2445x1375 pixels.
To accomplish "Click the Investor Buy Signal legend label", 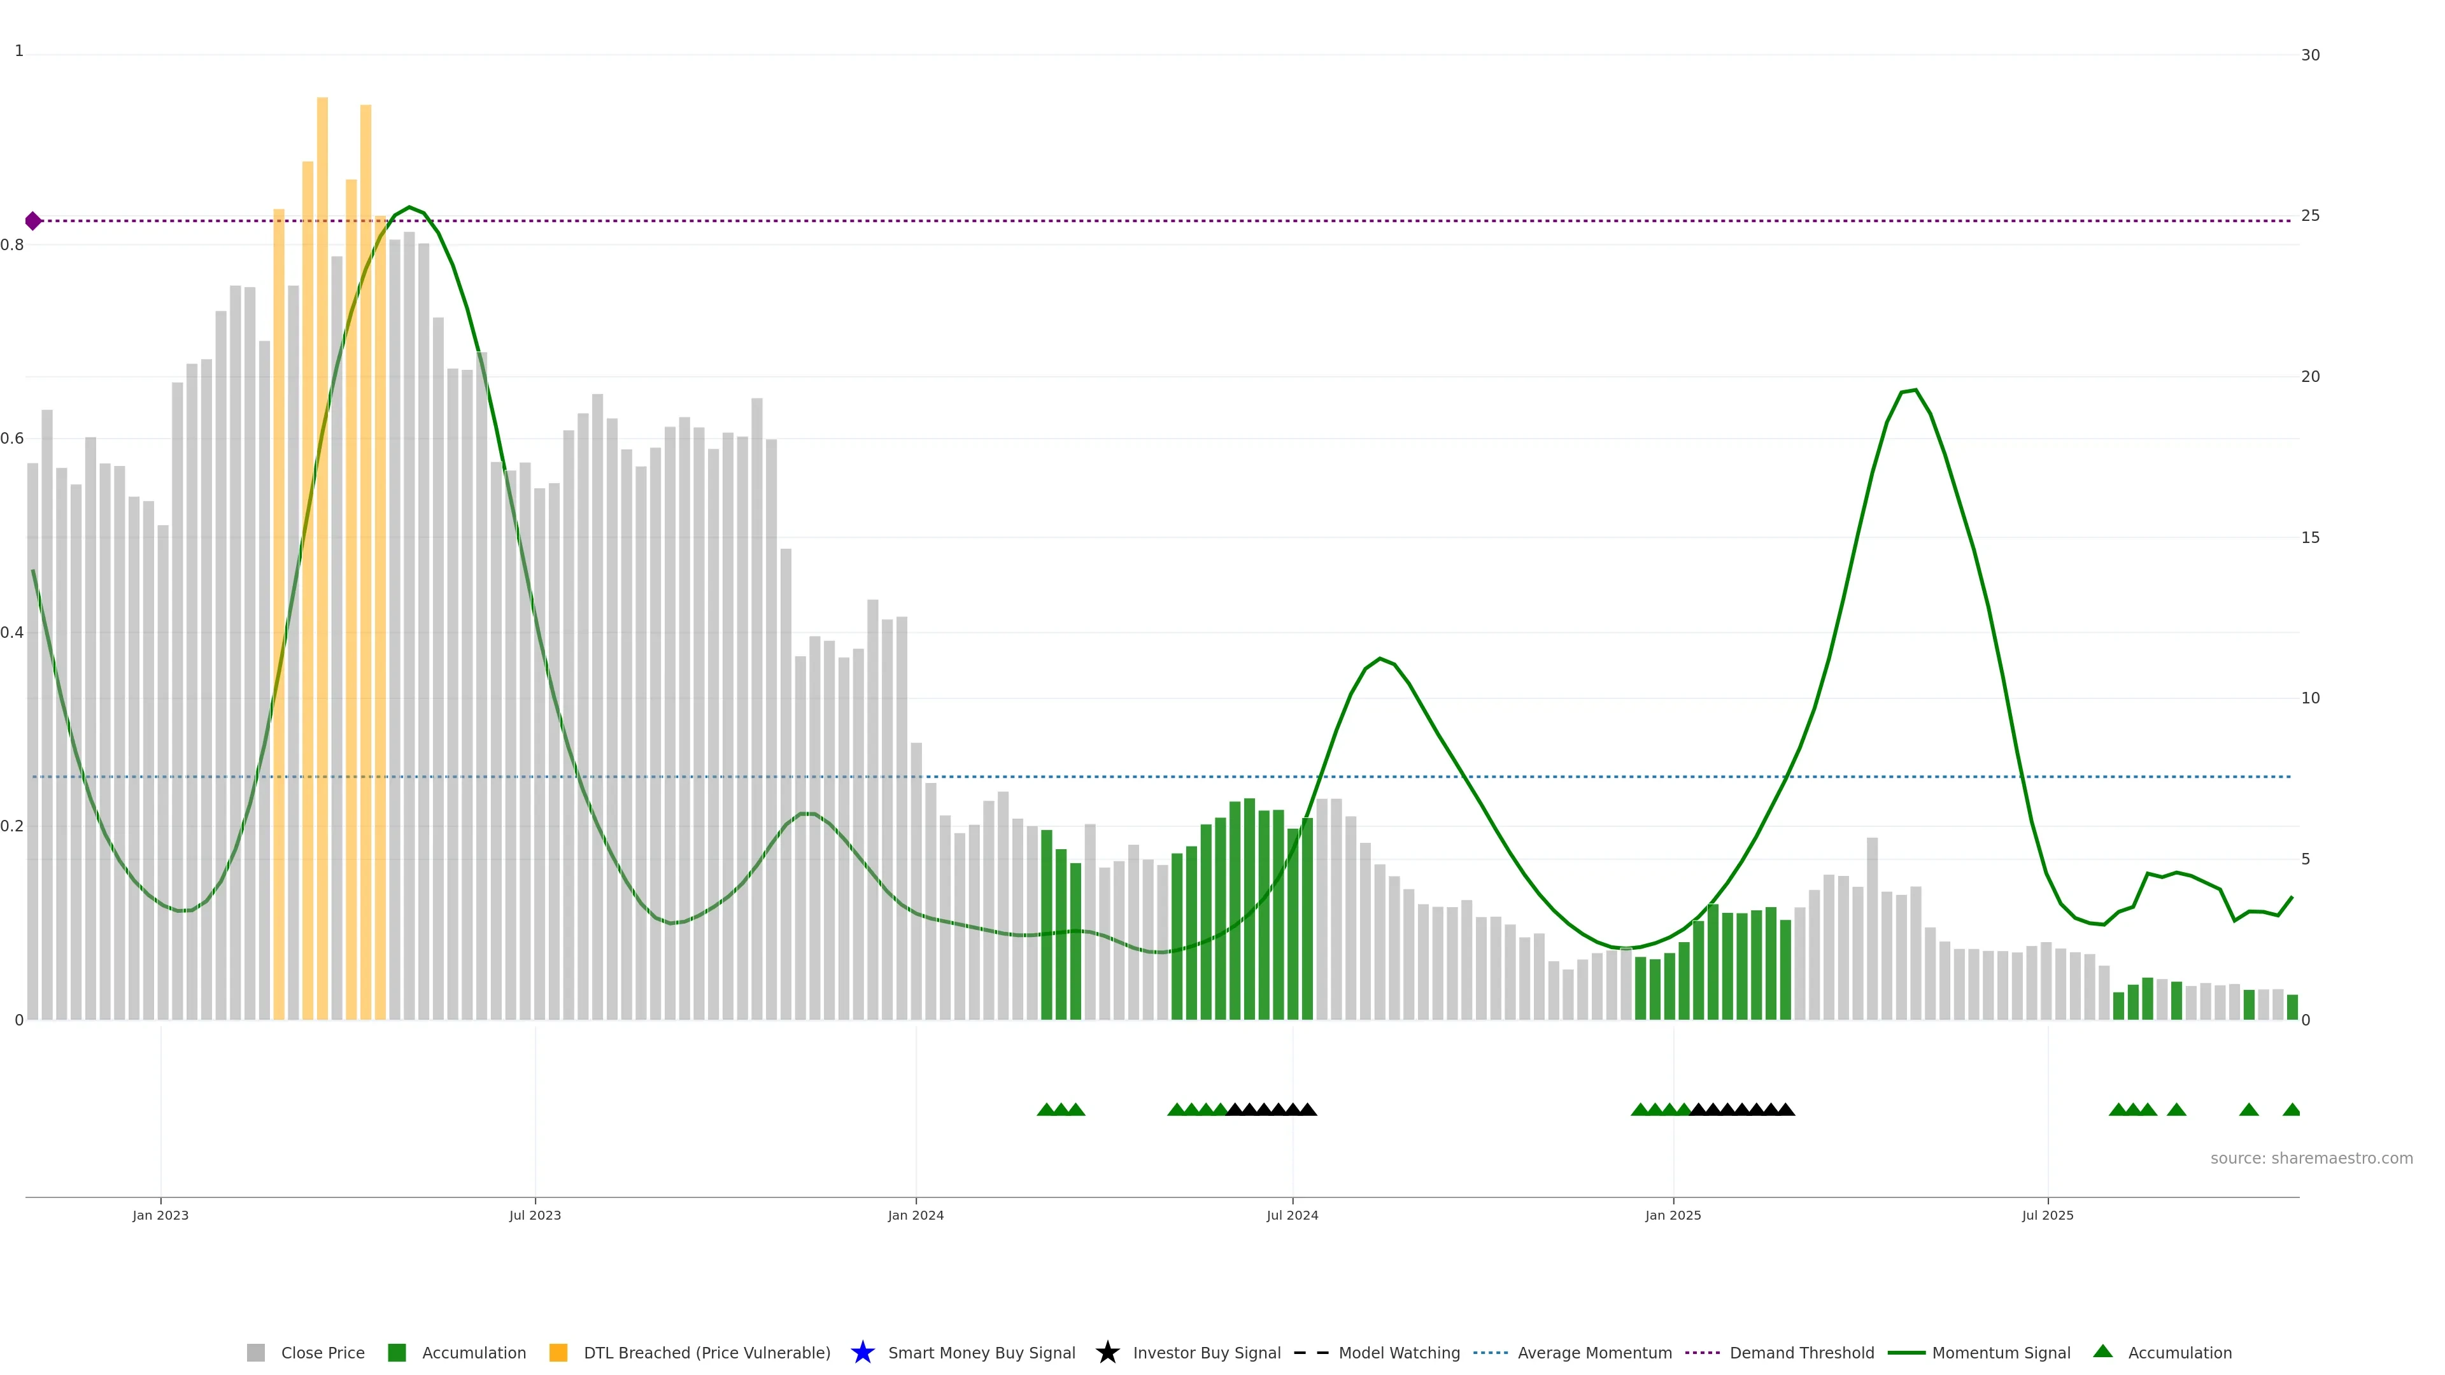I will pyautogui.click(x=1207, y=1352).
